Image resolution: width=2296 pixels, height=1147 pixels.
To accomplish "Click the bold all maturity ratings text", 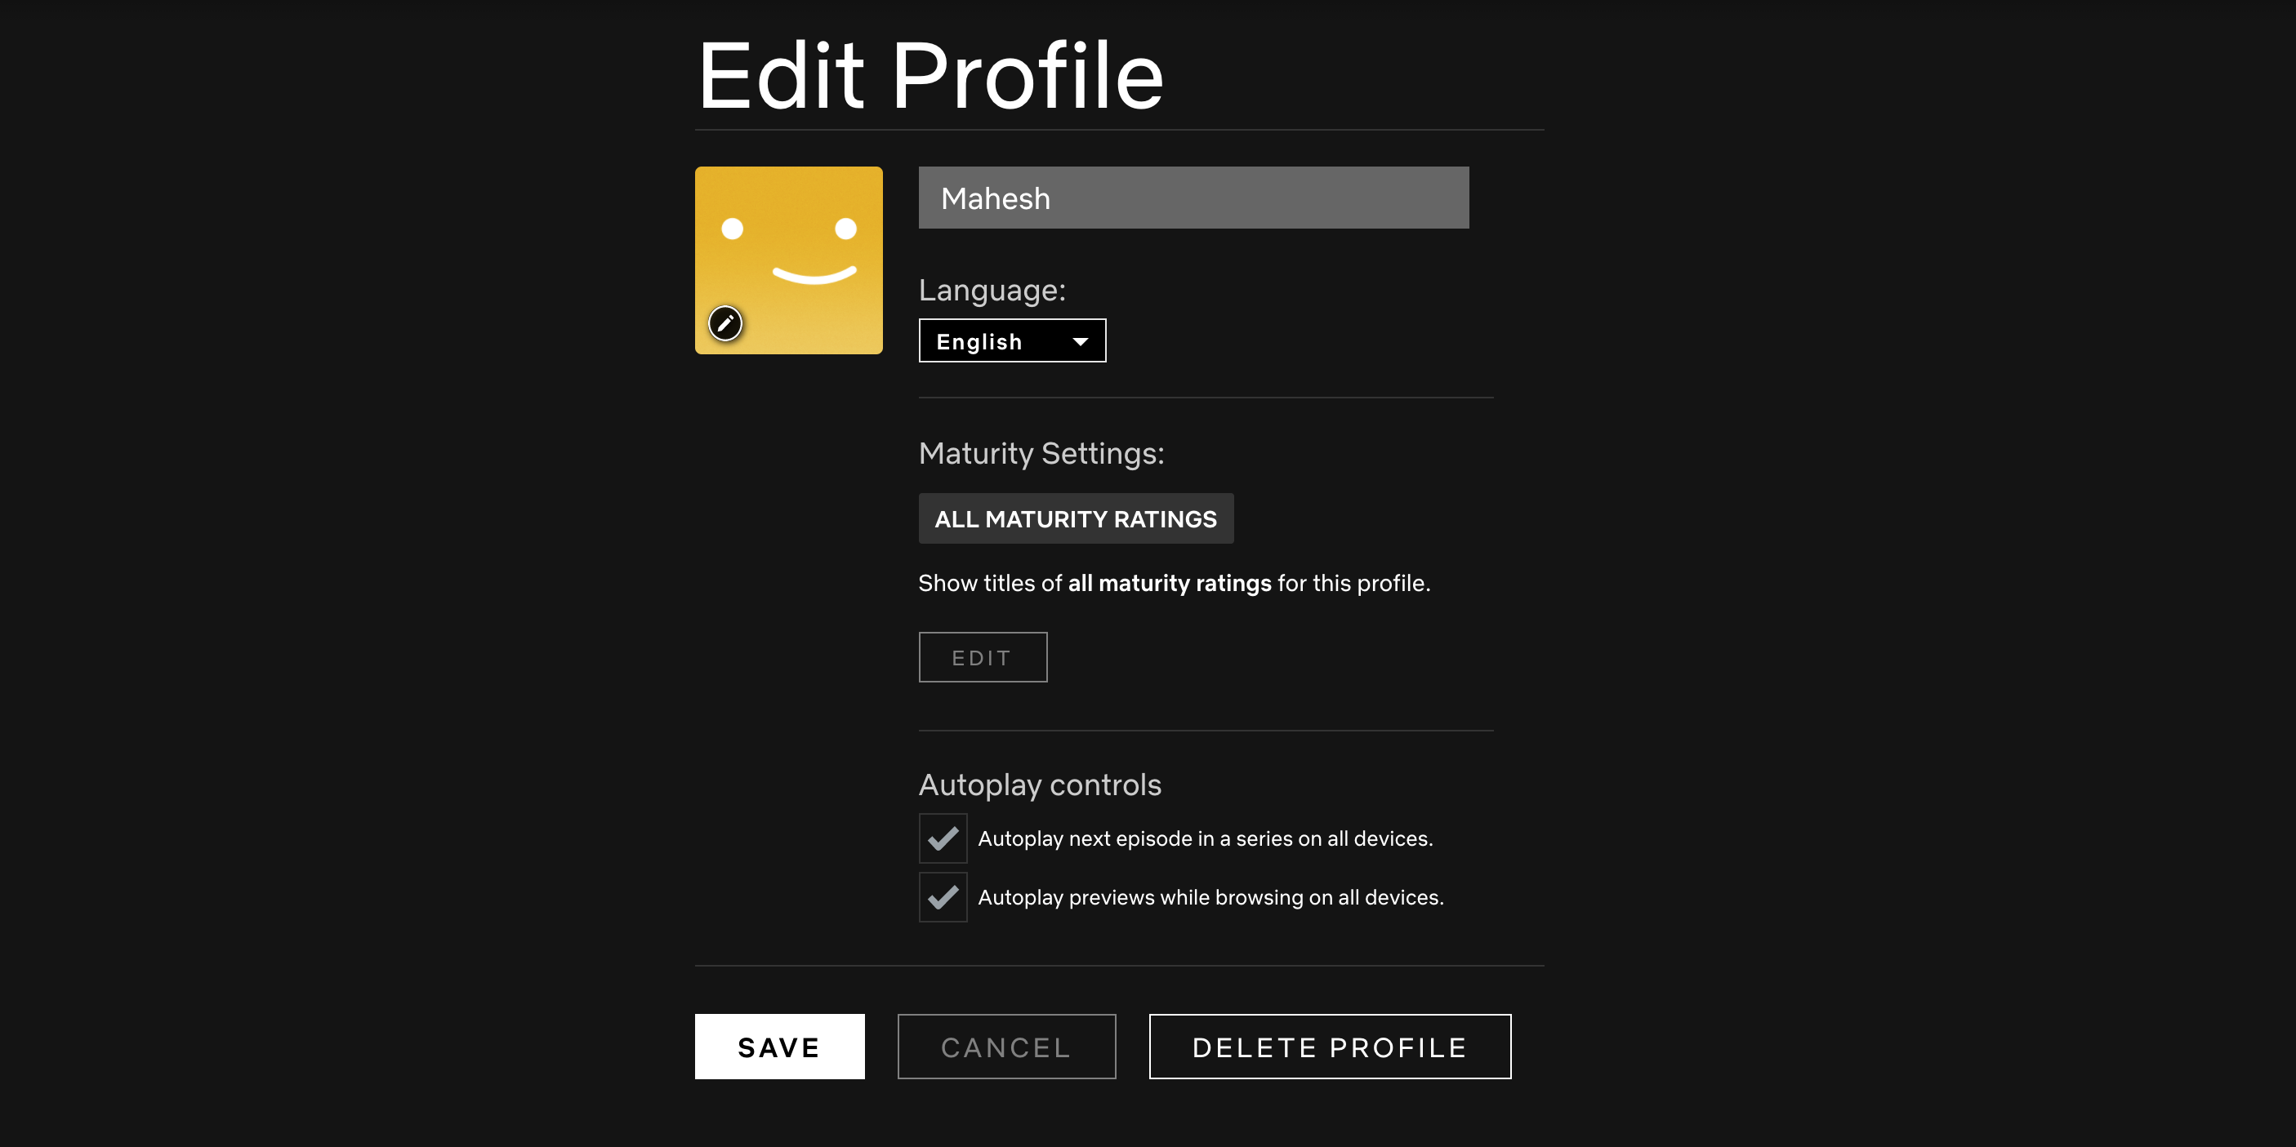I will (x=1170, y=582).
